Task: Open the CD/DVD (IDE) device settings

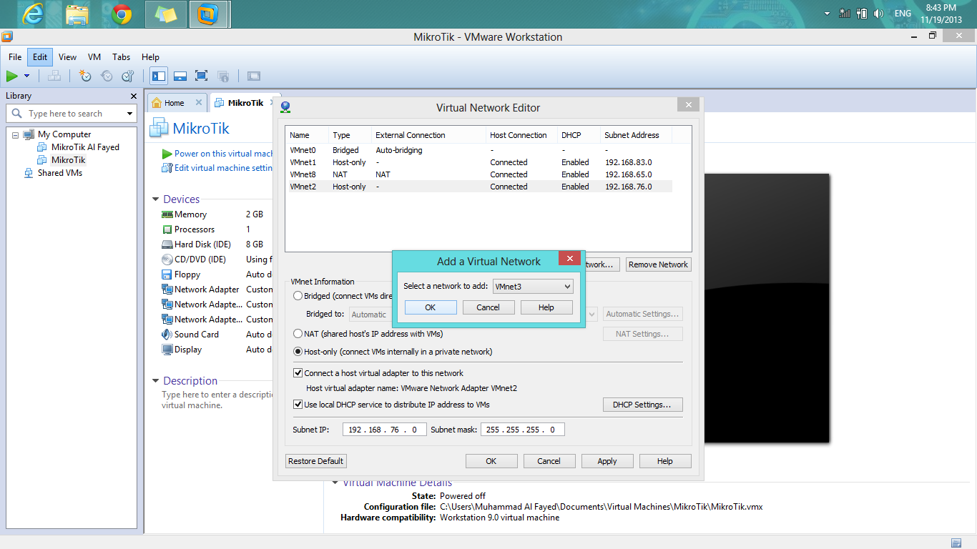Action: [201, 259]
